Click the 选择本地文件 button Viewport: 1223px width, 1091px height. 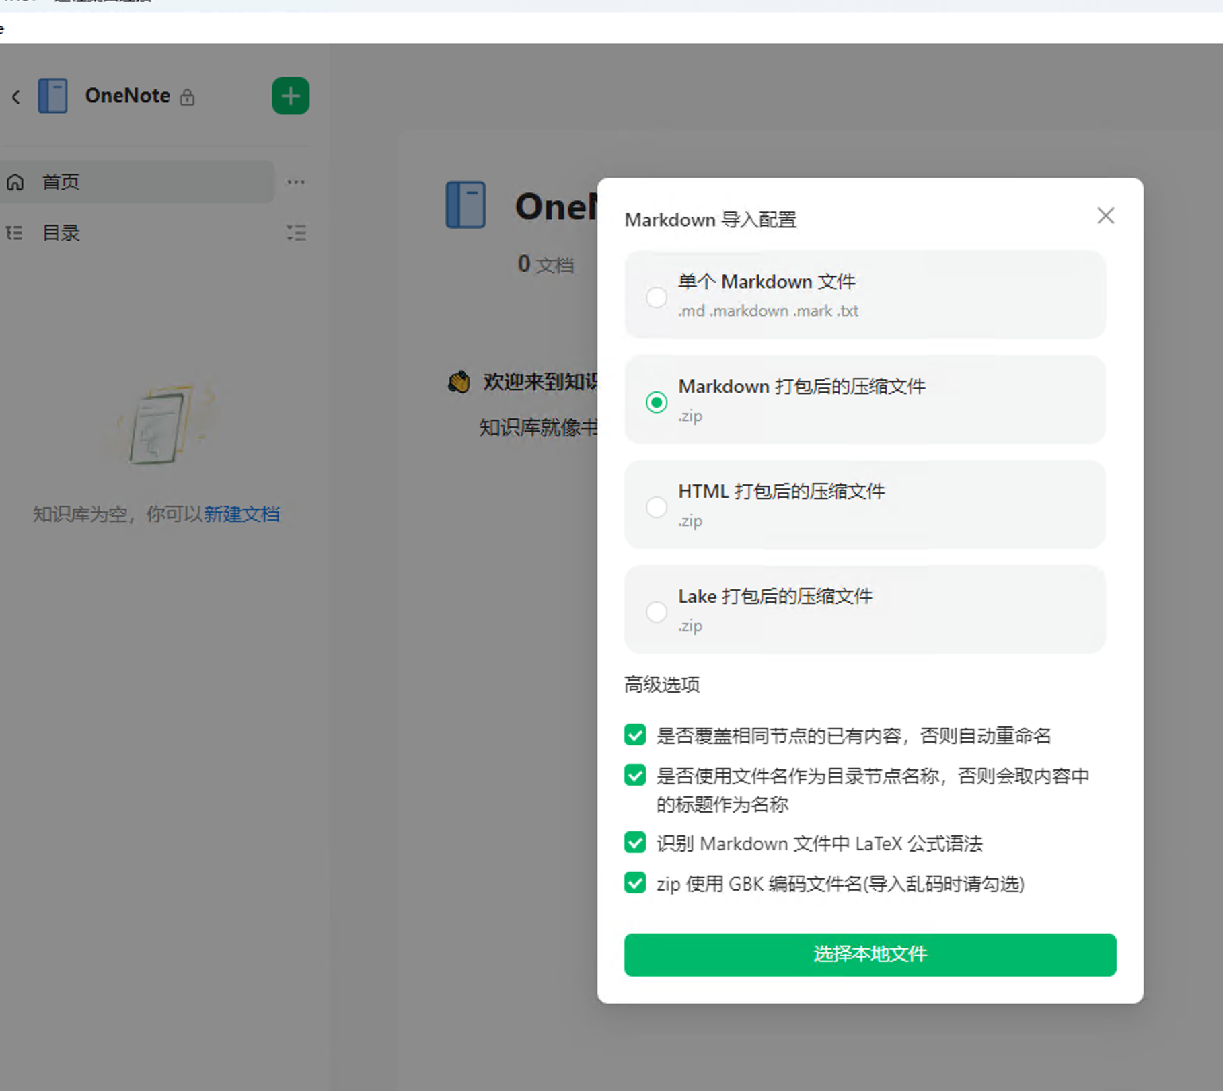pyautogui.click(x=870, y=954)
